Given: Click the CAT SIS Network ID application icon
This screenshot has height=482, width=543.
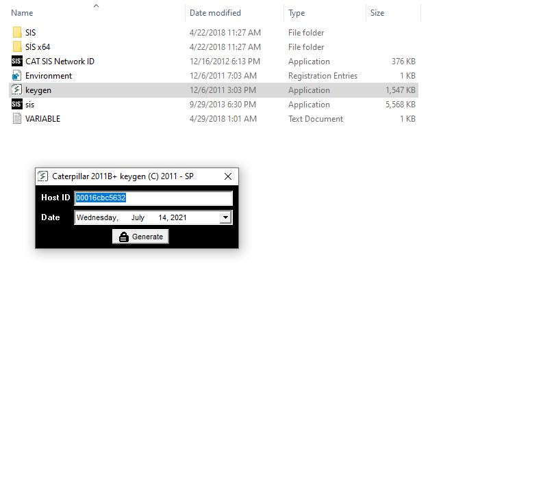Looking at the screenshot, I should [17, 62].
